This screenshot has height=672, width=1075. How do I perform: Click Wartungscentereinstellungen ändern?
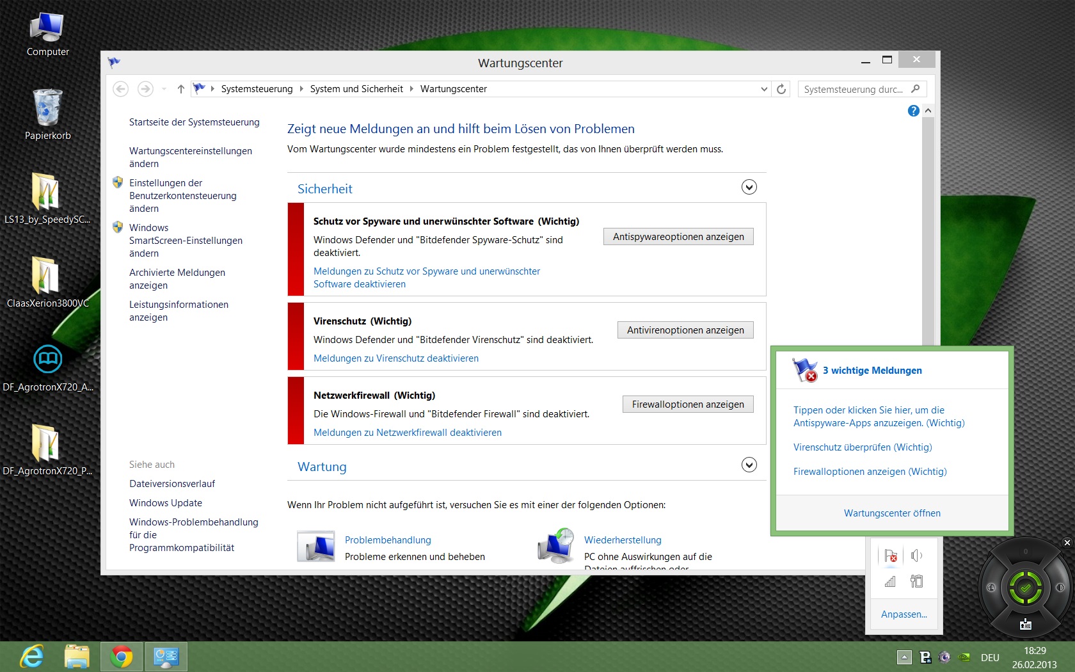(x=191, y=157)
